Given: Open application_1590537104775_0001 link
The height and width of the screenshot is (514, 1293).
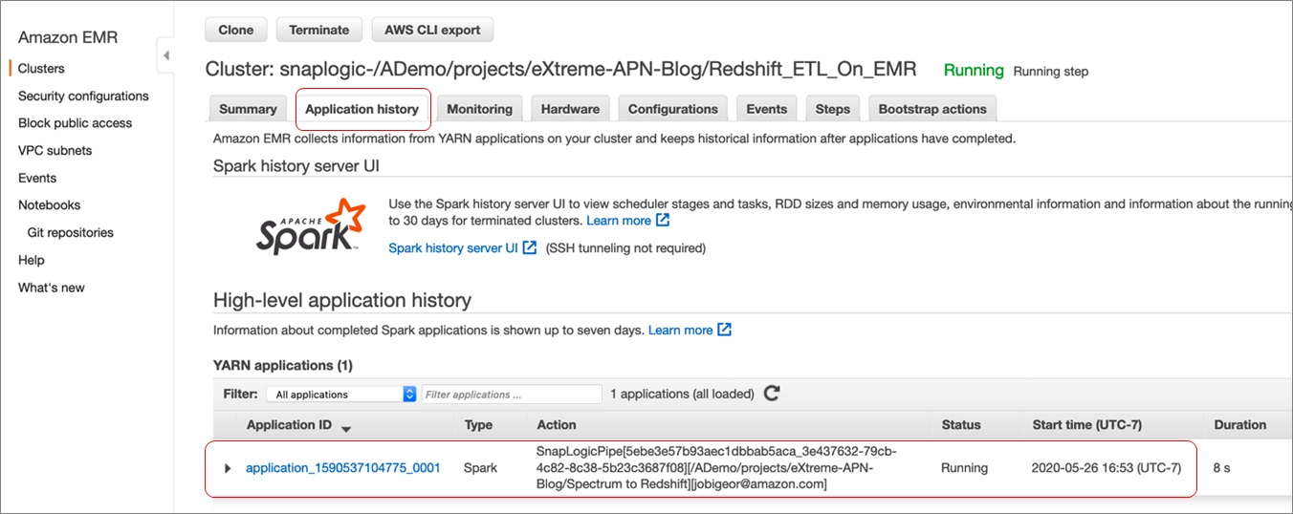Looking at the screenshot, I should click(343, 468).
